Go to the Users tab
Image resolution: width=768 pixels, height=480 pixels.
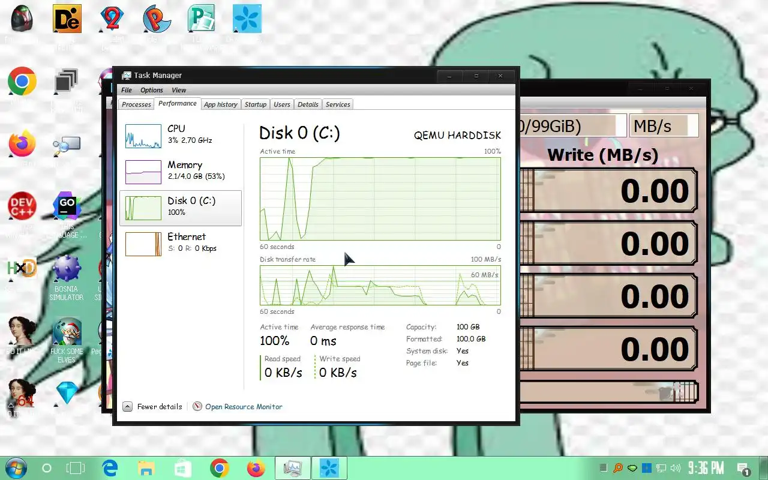[x=282, y=104]
